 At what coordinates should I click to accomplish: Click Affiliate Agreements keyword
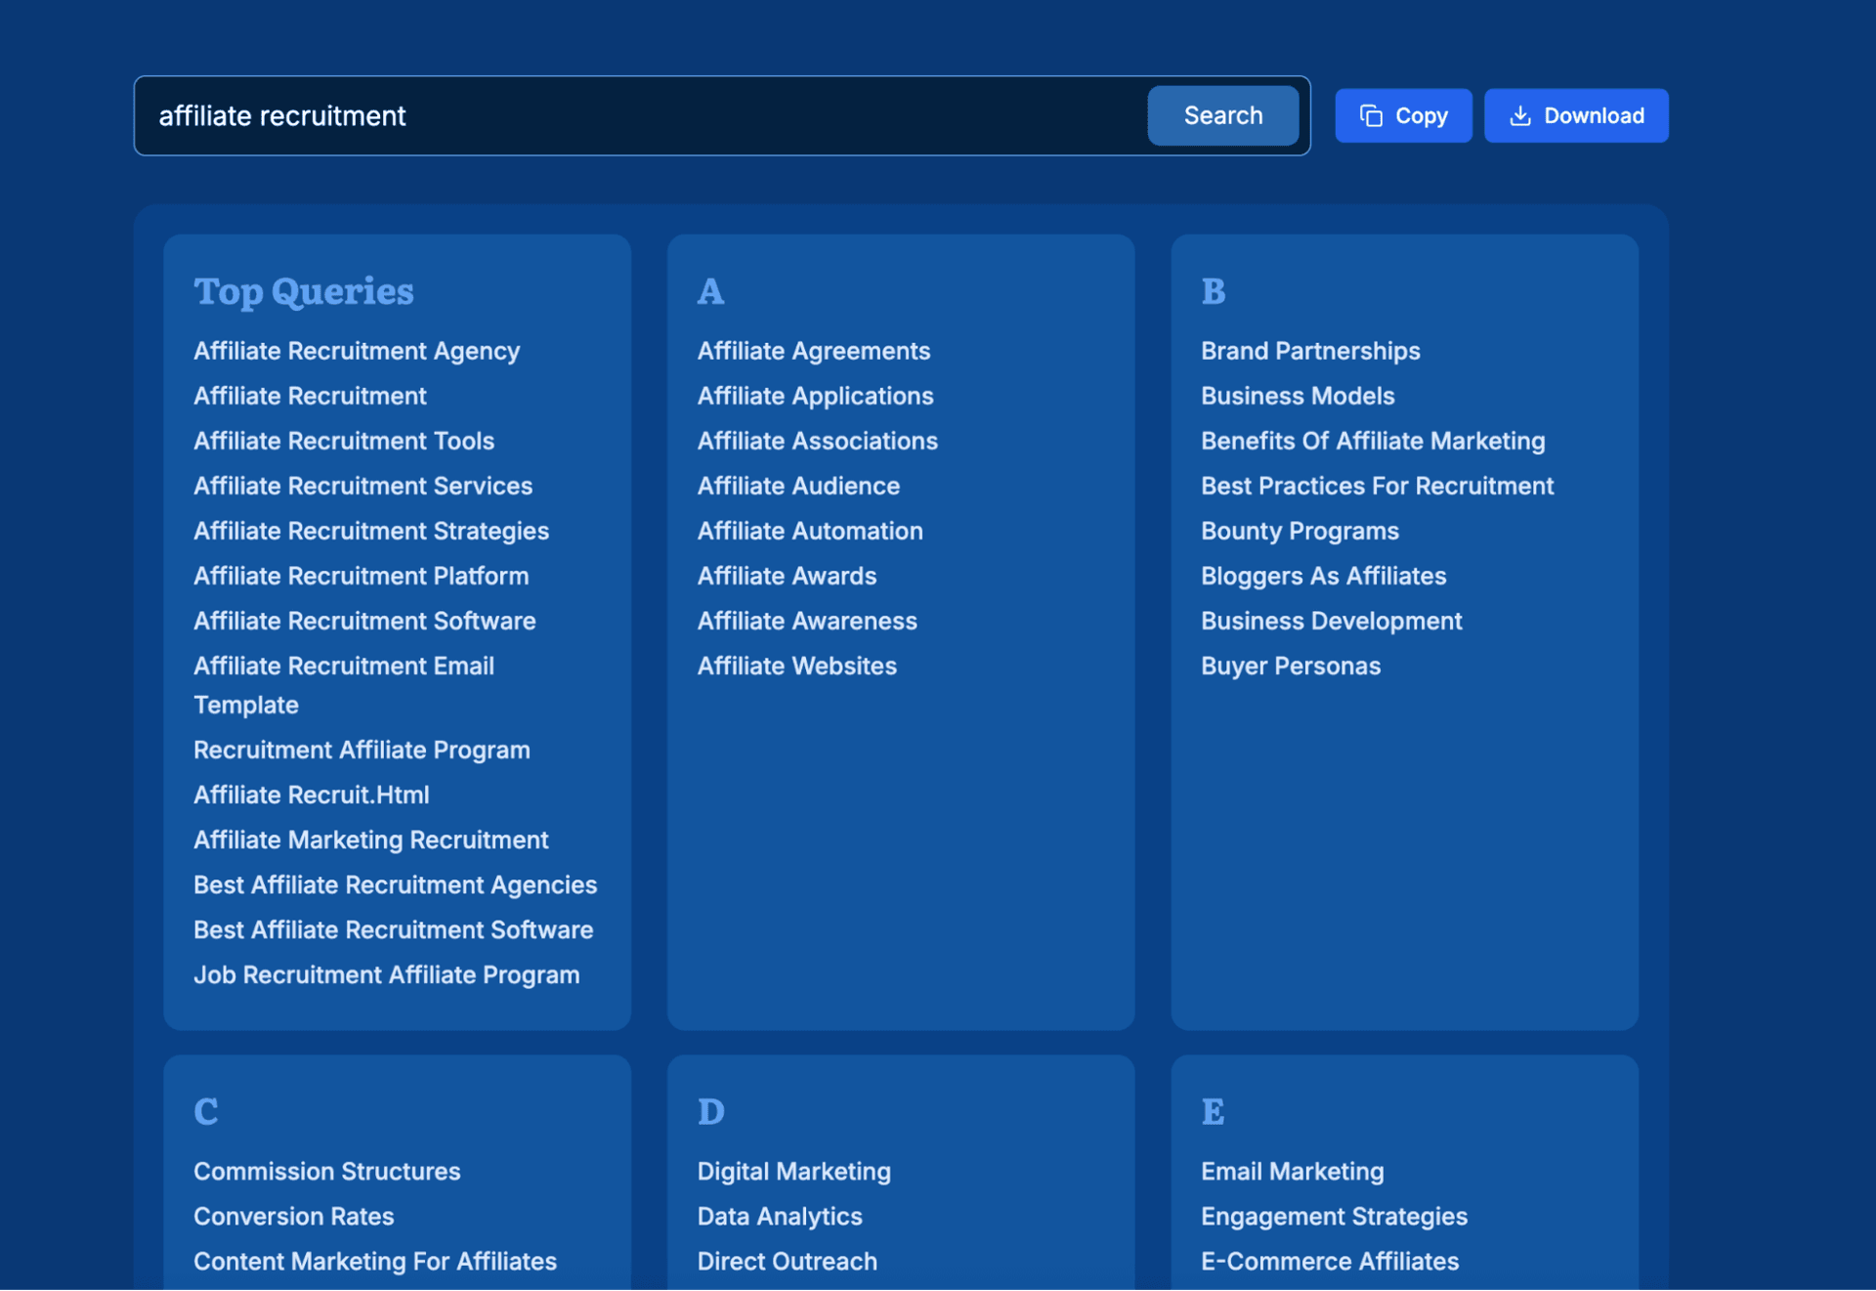pos(813,351)
